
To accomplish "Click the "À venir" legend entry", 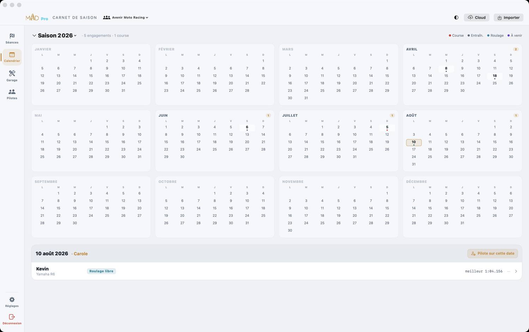I will [x=515, y=36].
